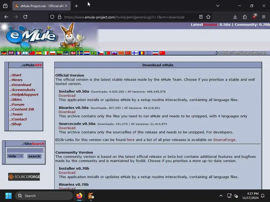Image resolution: width=270 pixels, height=202 pixels.
Task: Select the Swedish flag language icon
Action: (x=80, y=53)
